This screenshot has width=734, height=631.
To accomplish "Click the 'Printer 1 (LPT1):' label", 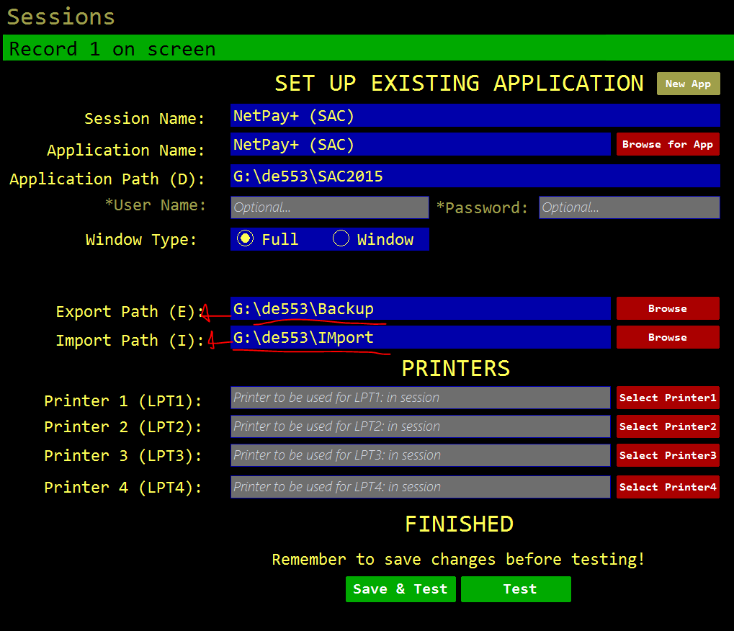I will pos(123,401).
